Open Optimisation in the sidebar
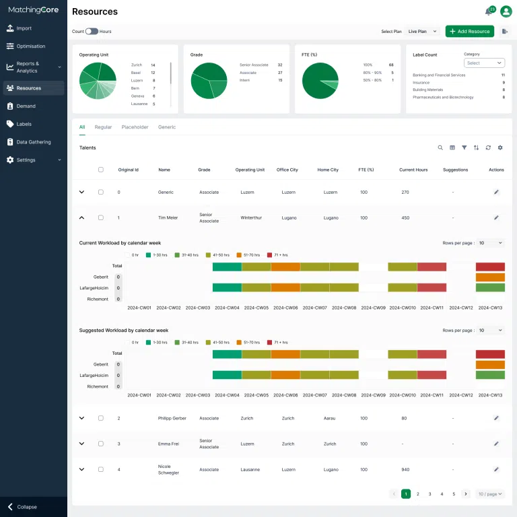517x517 pixels. 31,46
